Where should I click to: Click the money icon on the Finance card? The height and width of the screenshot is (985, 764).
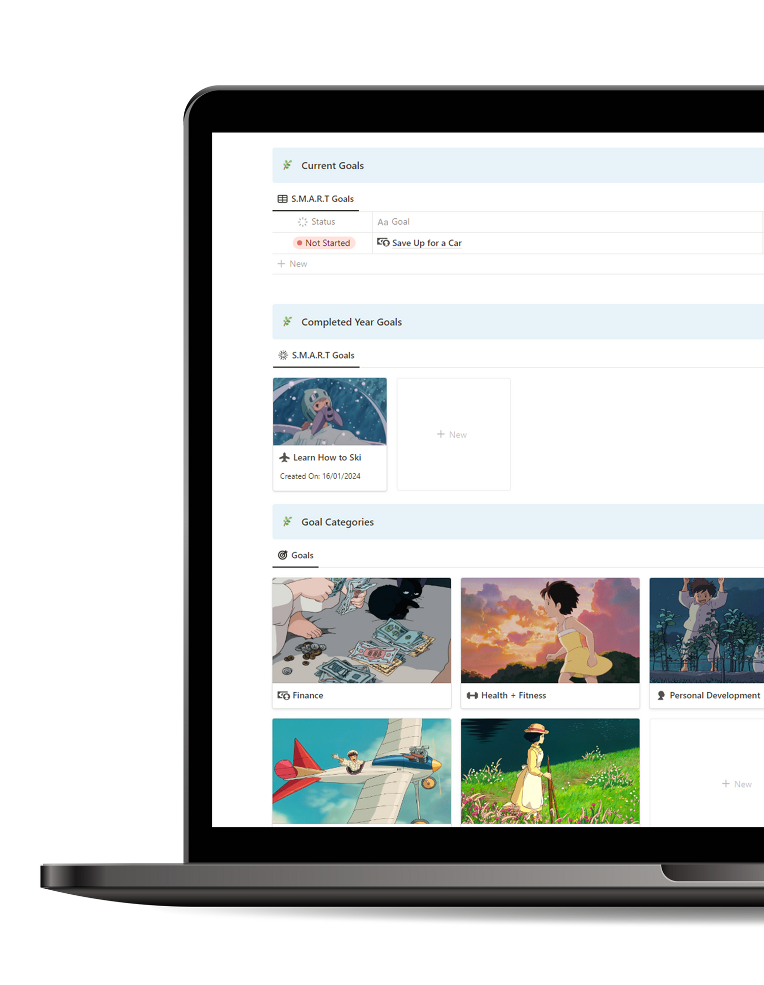[284, 695]
